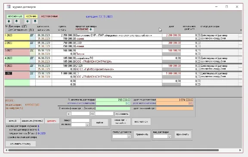The width and height of the screenshot is (248, 157).
Task: Click the изменить ссылку button
Action: tap(21, 144)
